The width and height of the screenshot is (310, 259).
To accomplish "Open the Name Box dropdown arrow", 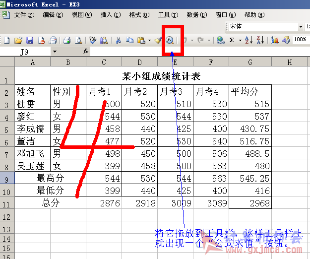I will tap(55, 52).
